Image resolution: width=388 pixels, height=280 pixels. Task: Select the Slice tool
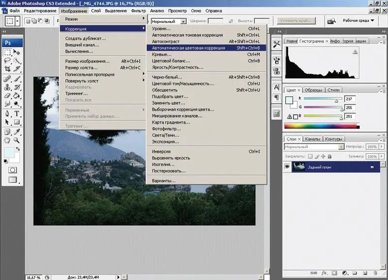[x=17, y=69]
